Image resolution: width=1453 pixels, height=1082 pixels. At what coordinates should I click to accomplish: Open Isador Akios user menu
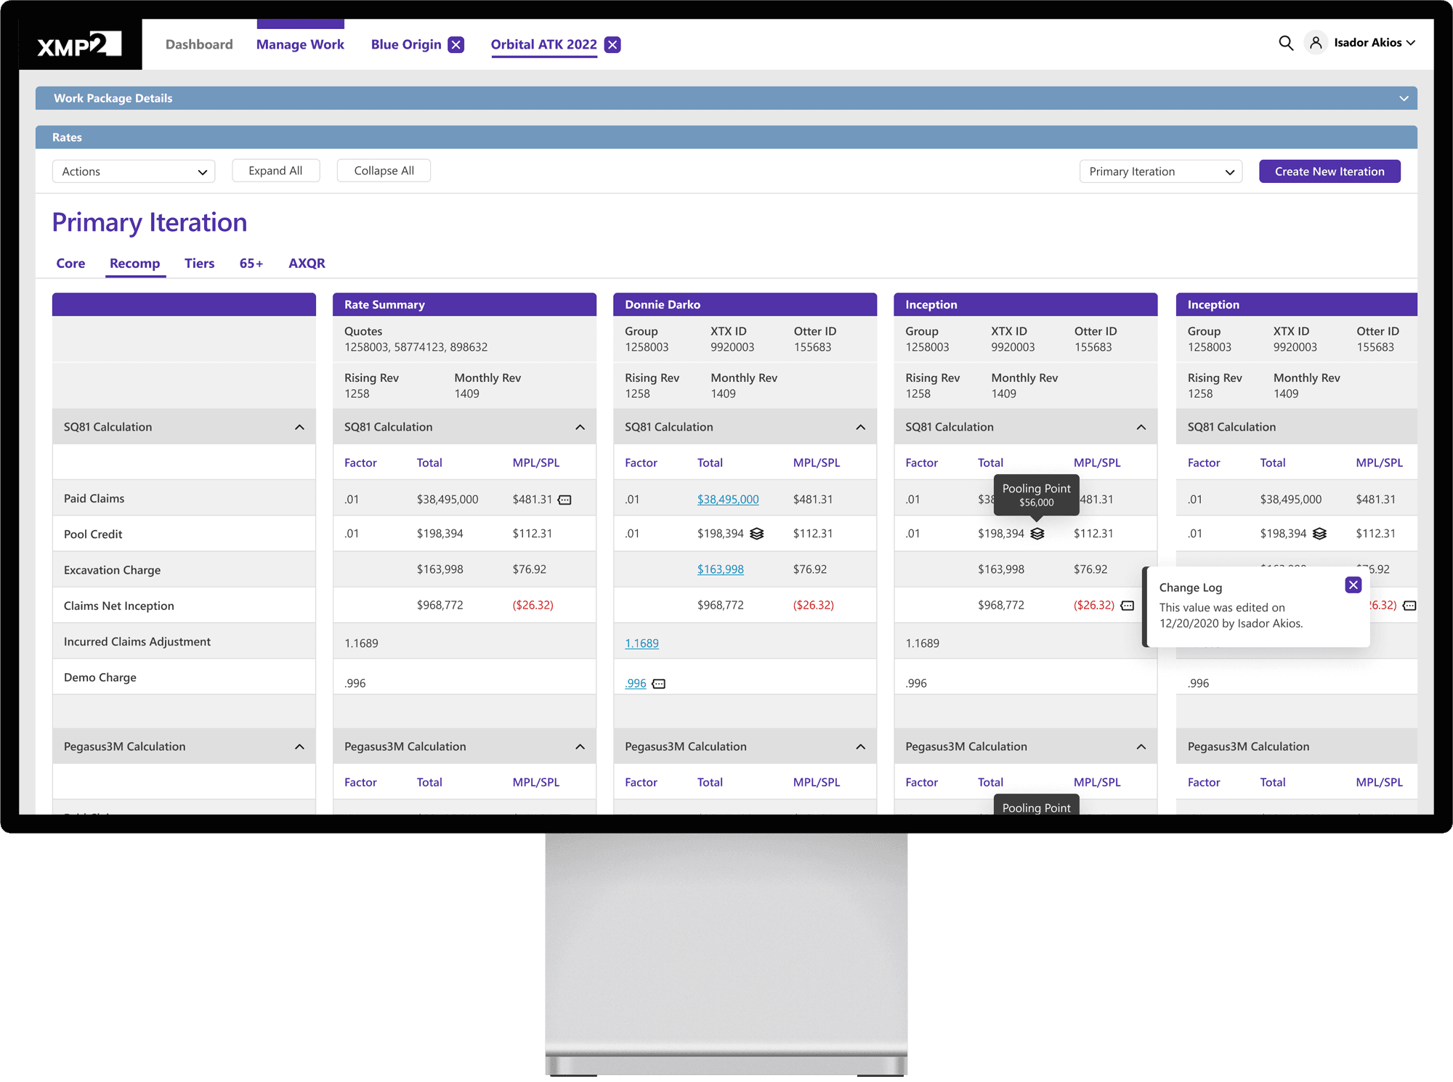(x=1374, y=43)
